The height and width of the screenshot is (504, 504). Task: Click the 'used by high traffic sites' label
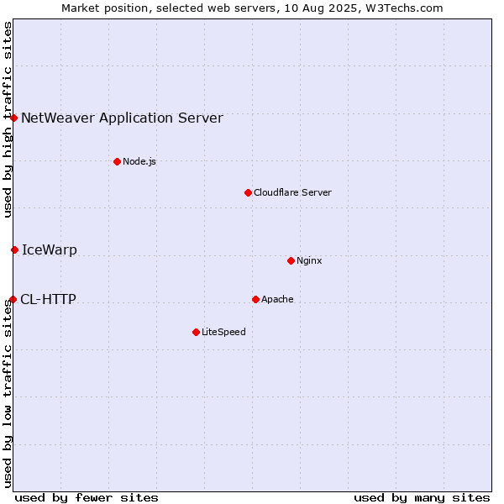click(x=8, y=119)
